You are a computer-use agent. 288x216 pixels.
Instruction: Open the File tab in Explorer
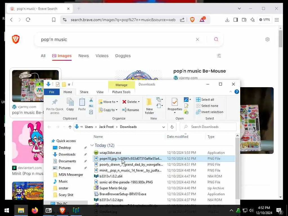(x=52, y=92)
